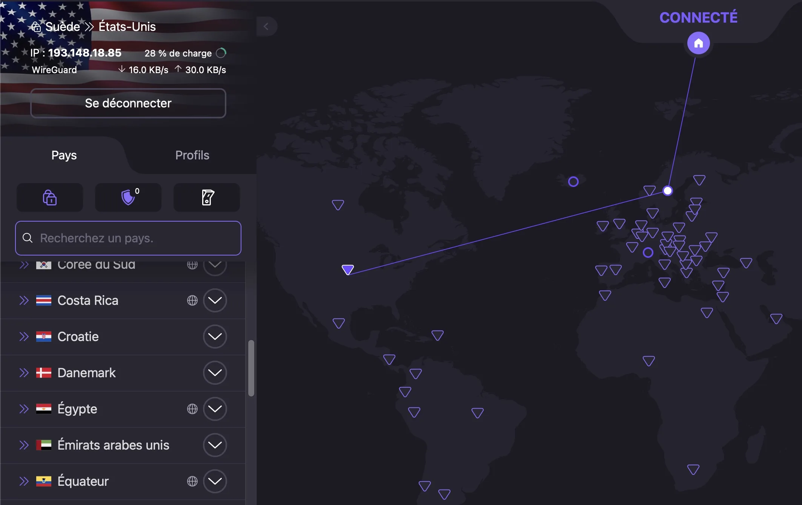The height and width of the screenshot is (505, 802).
Task: Click the home location icon on map
Action: click(698, 43)
